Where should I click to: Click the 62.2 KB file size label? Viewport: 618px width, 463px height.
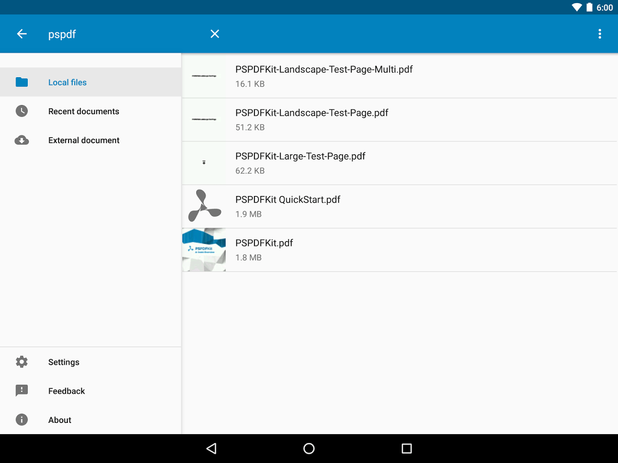click(x=250, y=171)
